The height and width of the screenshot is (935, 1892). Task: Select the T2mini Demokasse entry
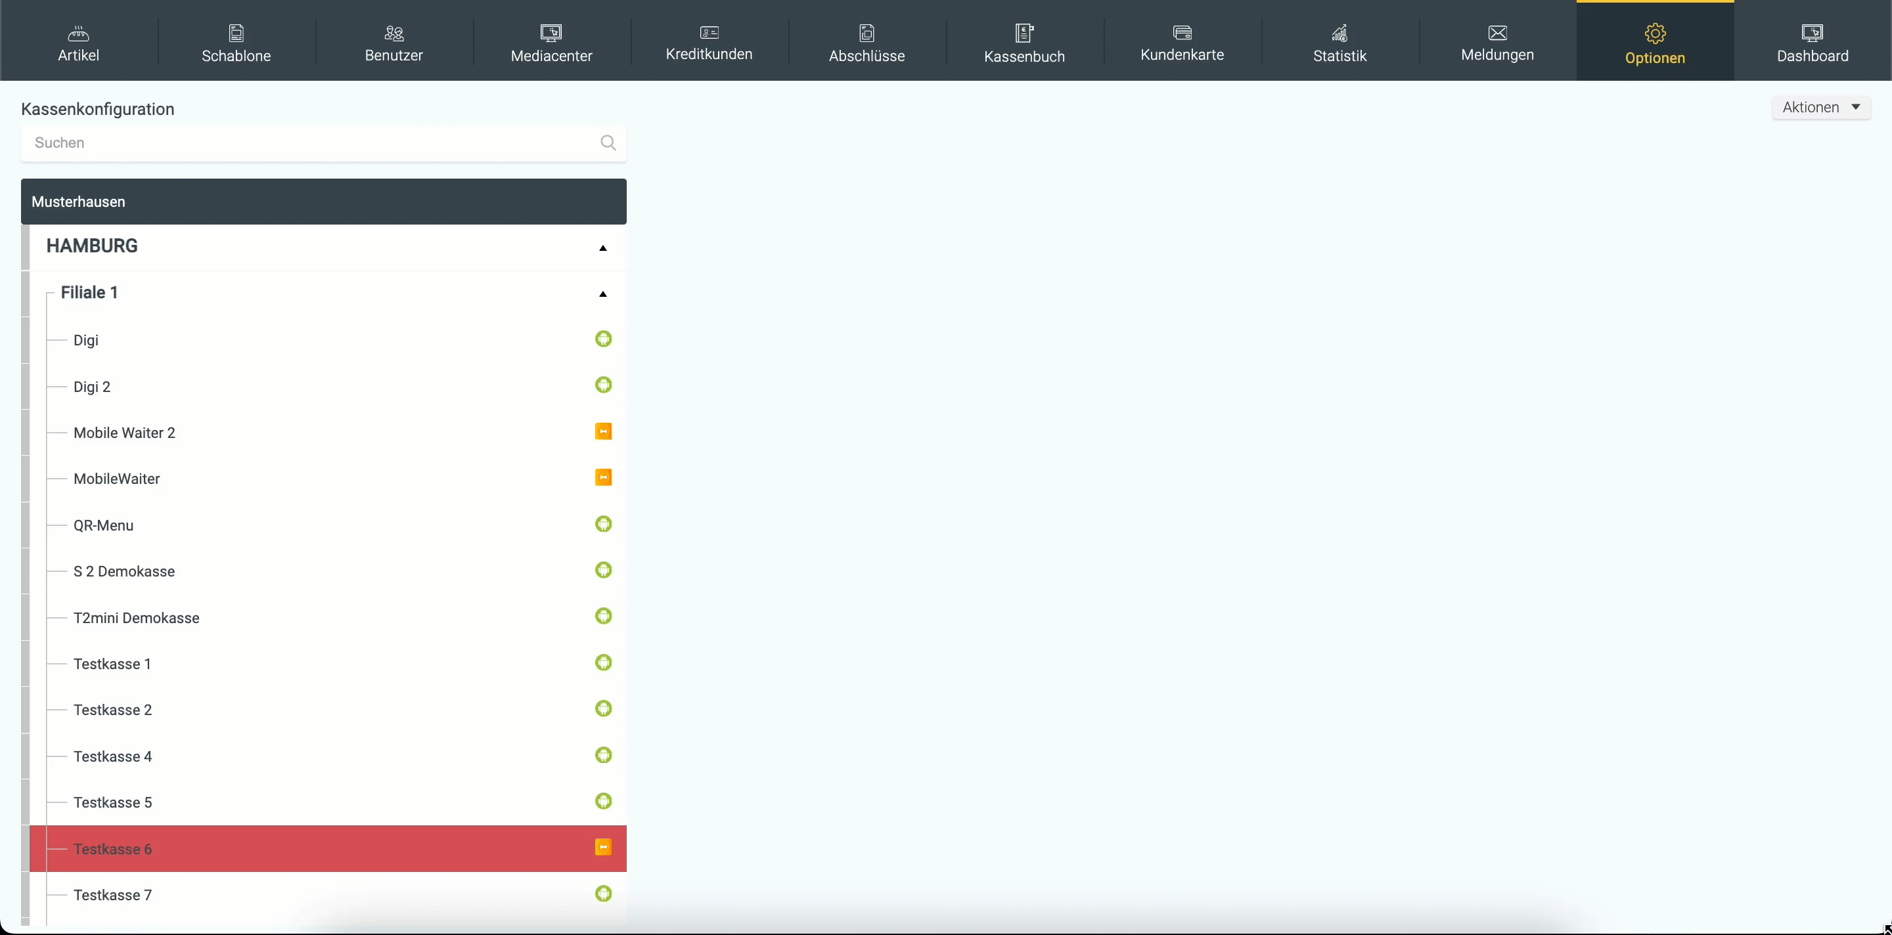tap(137, 618)
